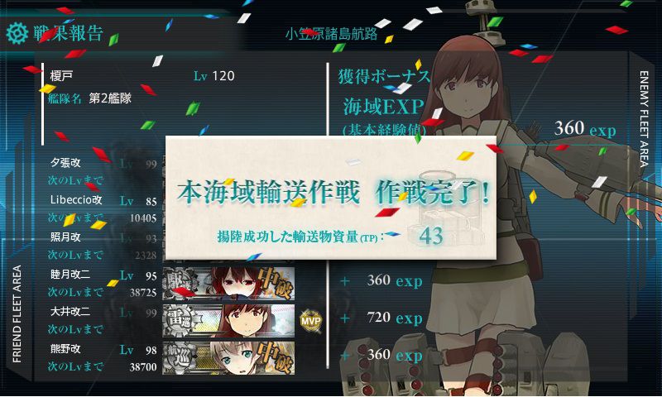The image size is (662, 397).
Task: Click the 中破 damage stamp on 睦月改二
Action: (x=276, y=282)
